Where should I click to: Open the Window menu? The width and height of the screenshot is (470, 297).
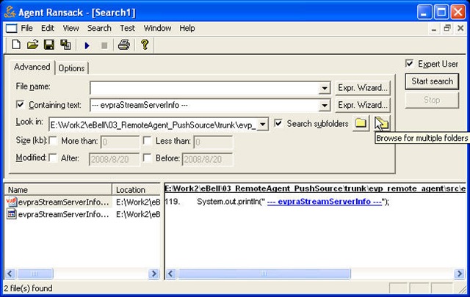(x=157, y=28)
